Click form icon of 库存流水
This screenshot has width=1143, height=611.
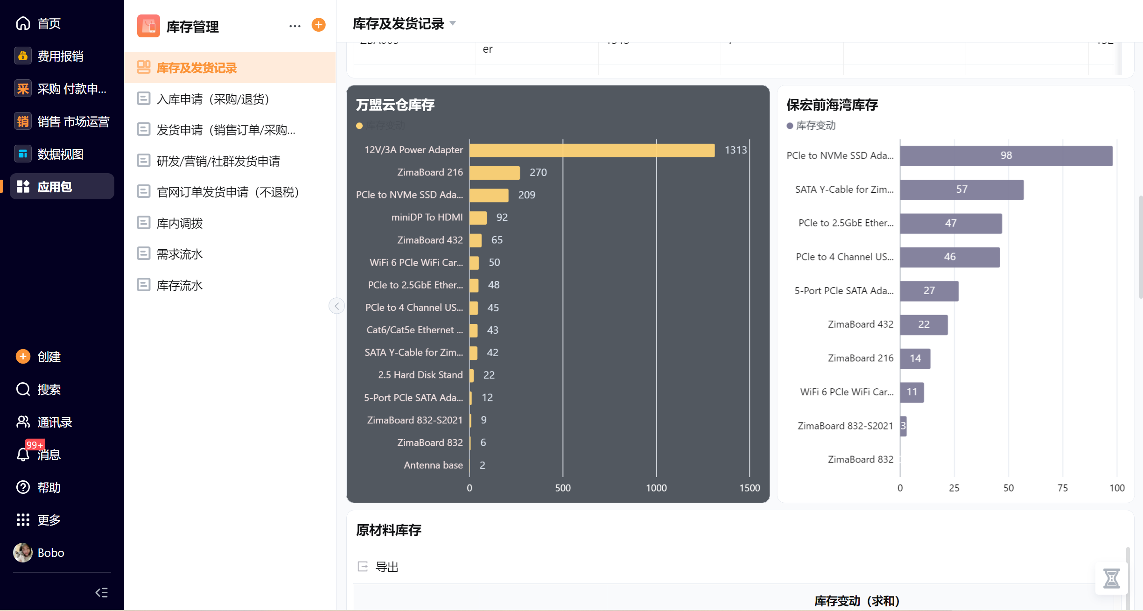[x=143, y=285]
